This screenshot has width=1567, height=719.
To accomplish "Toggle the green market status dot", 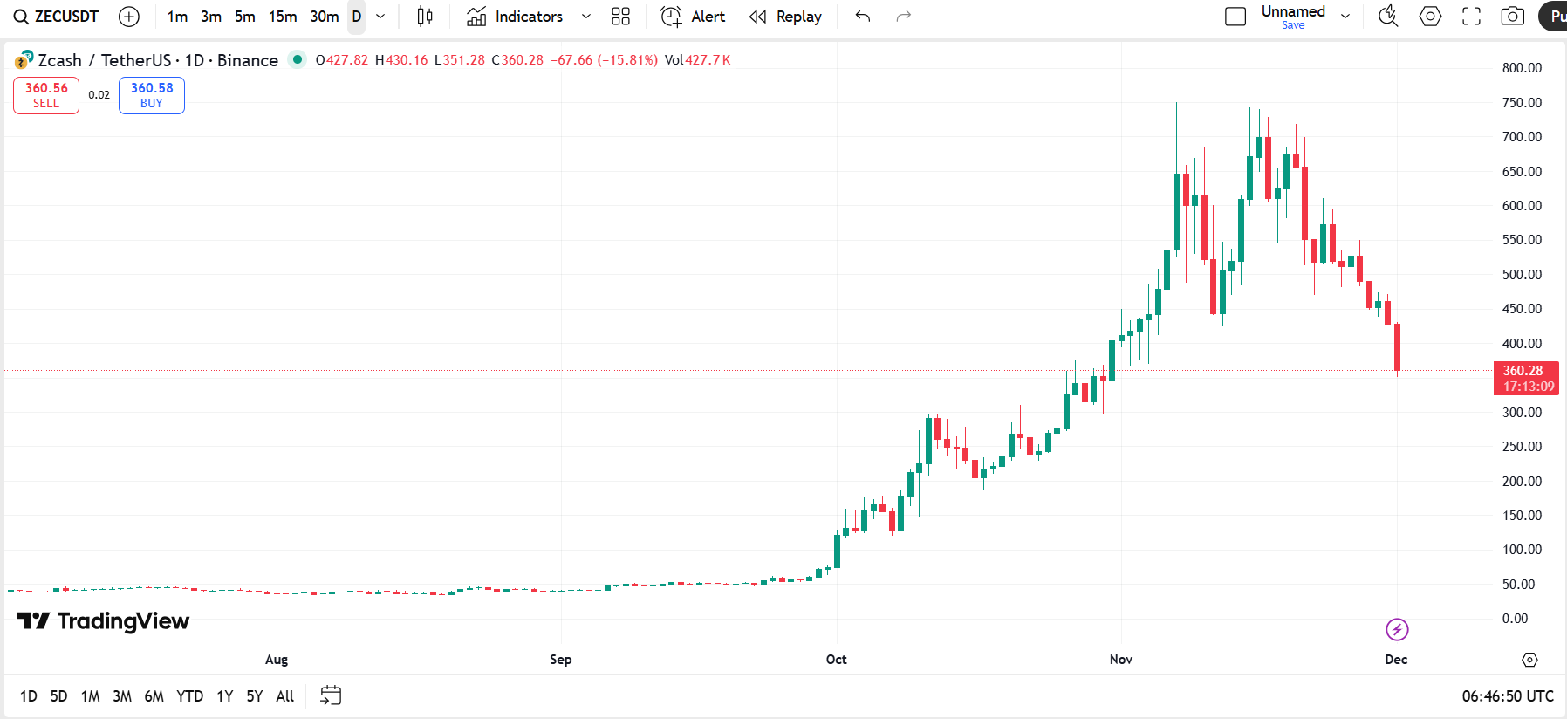I will [x=298, y=59].
